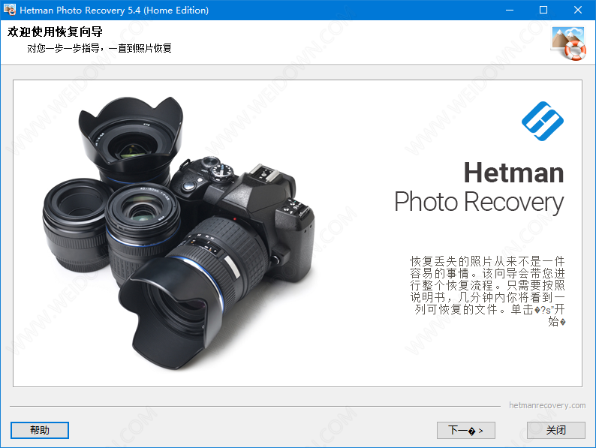Click the Hetman app icon in title bar
Screen dimensions: 596x448
click(10, 10)
